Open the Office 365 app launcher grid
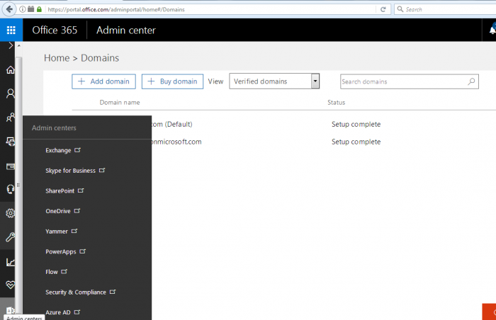The height and width of the screenshot is (320, 496). tap(11, 30)
